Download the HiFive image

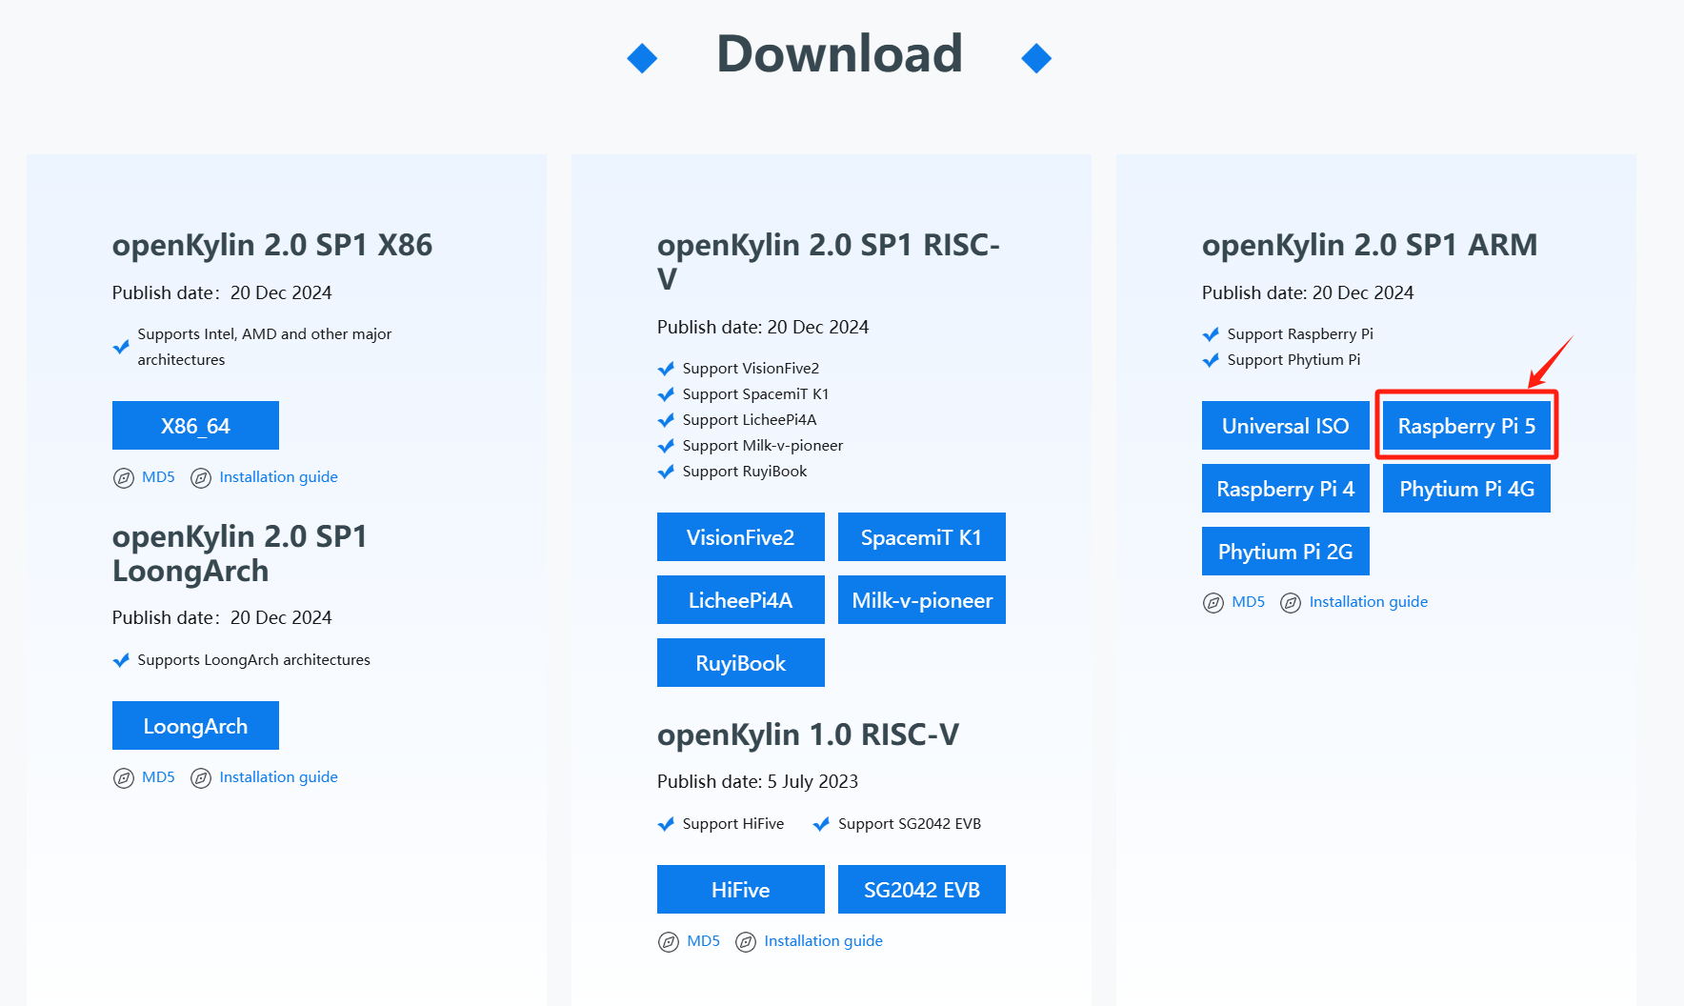point(740,890)
